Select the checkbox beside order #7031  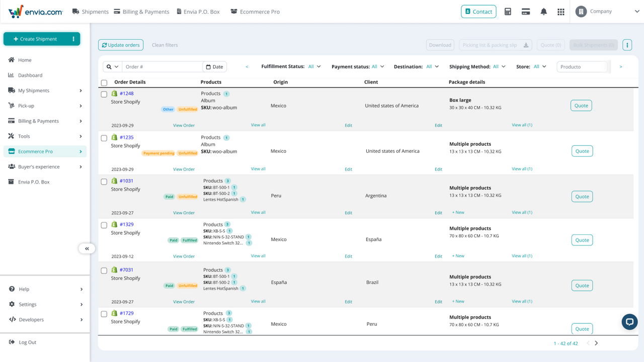104,270
